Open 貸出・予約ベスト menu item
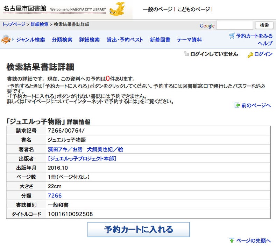The image size is (276, 246). click(125, 40)
